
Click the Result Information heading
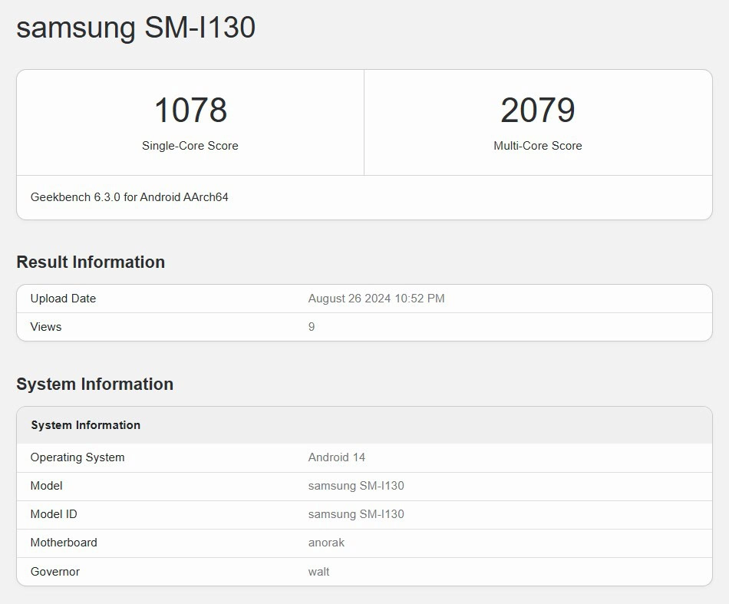point(91,262)
